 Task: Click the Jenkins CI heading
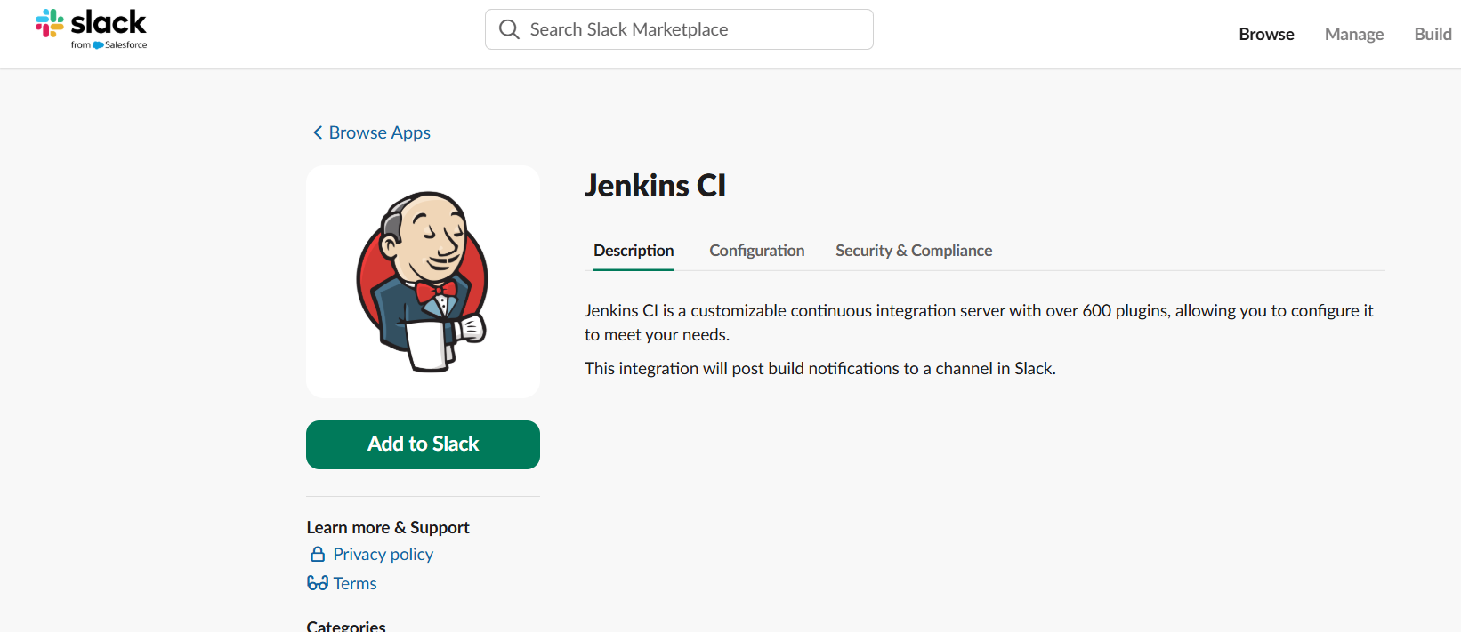[x=655, y=186]
